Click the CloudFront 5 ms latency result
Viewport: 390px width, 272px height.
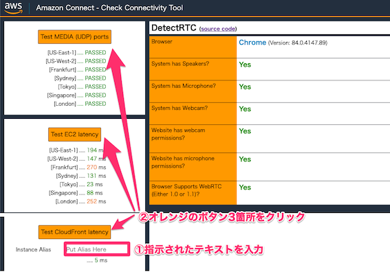97,260
